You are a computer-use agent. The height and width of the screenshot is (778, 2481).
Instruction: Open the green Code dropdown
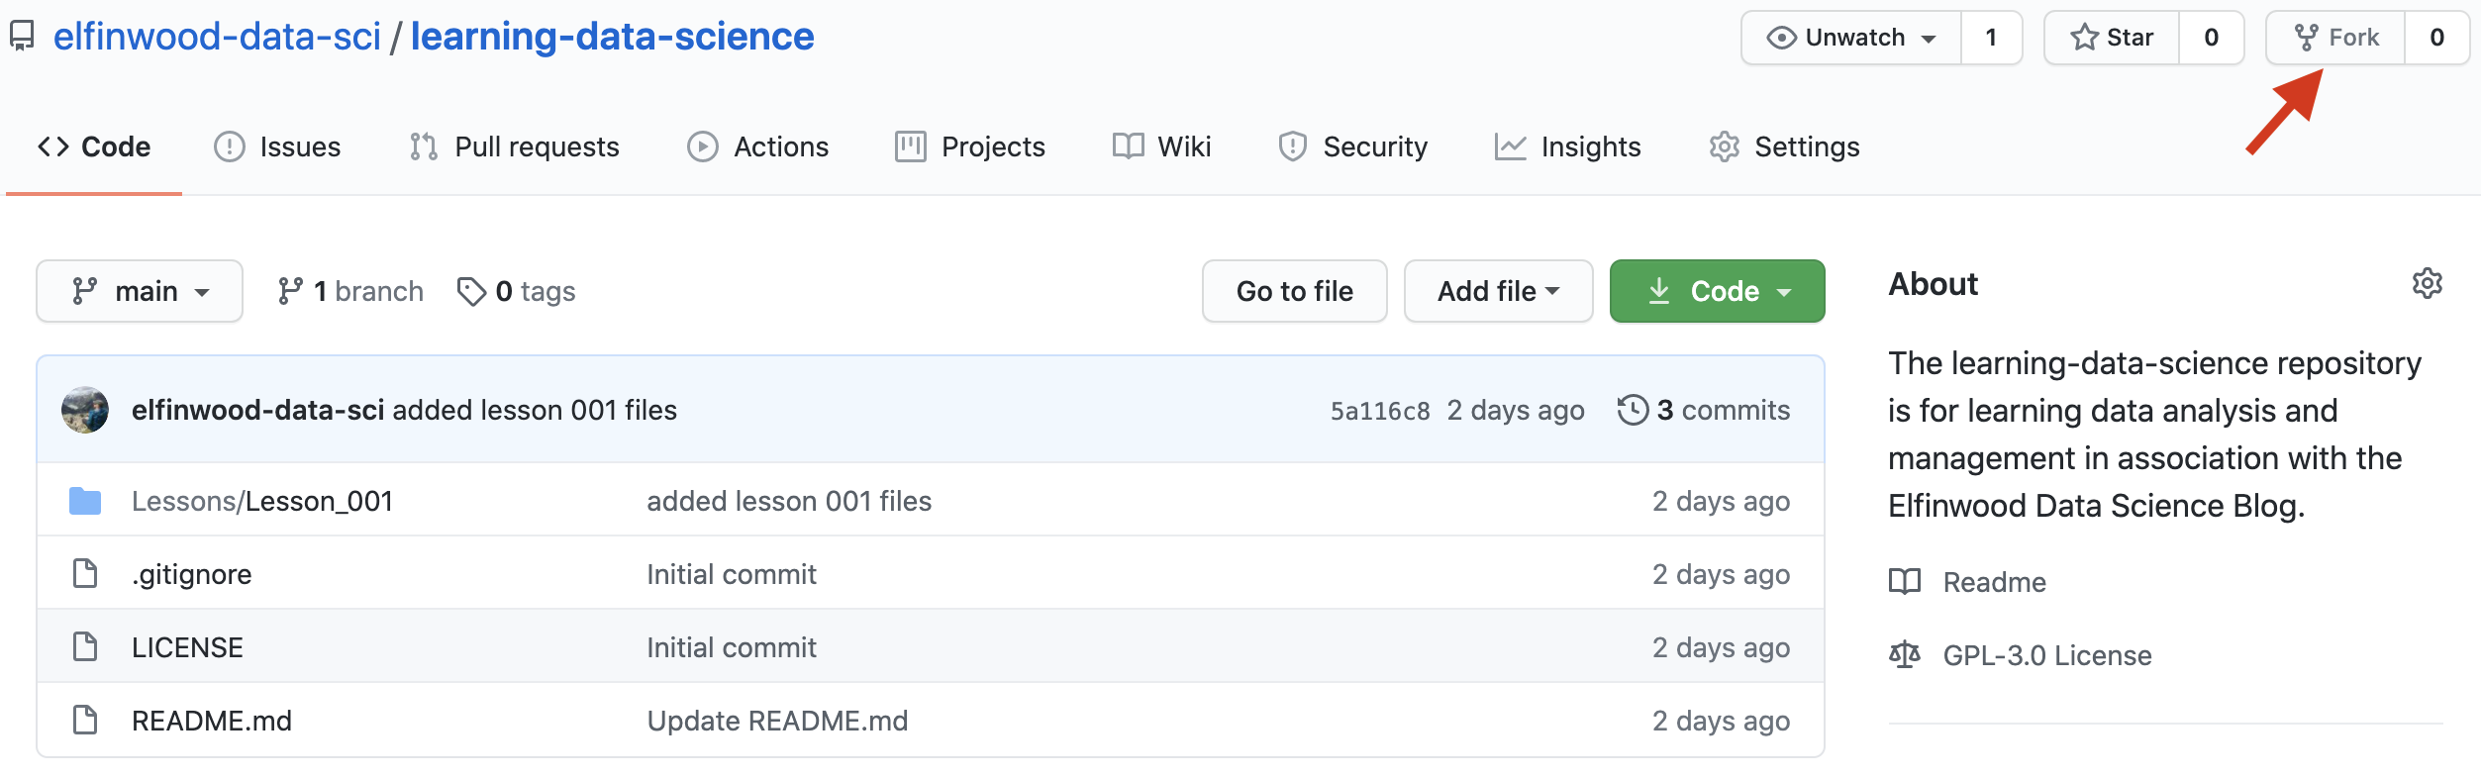[x=1717, y=292]
